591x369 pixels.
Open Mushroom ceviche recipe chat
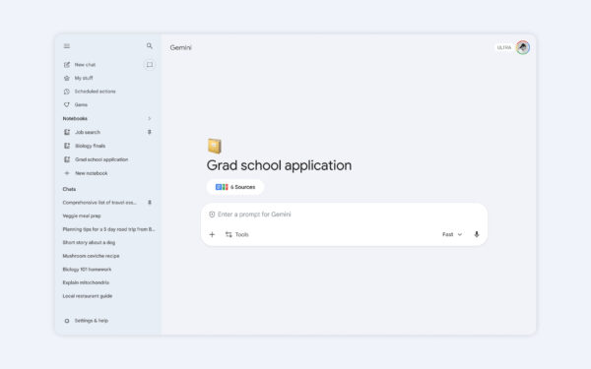pos(91,256)
